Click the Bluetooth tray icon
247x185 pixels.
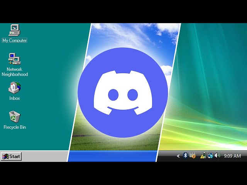click(185, 155)
